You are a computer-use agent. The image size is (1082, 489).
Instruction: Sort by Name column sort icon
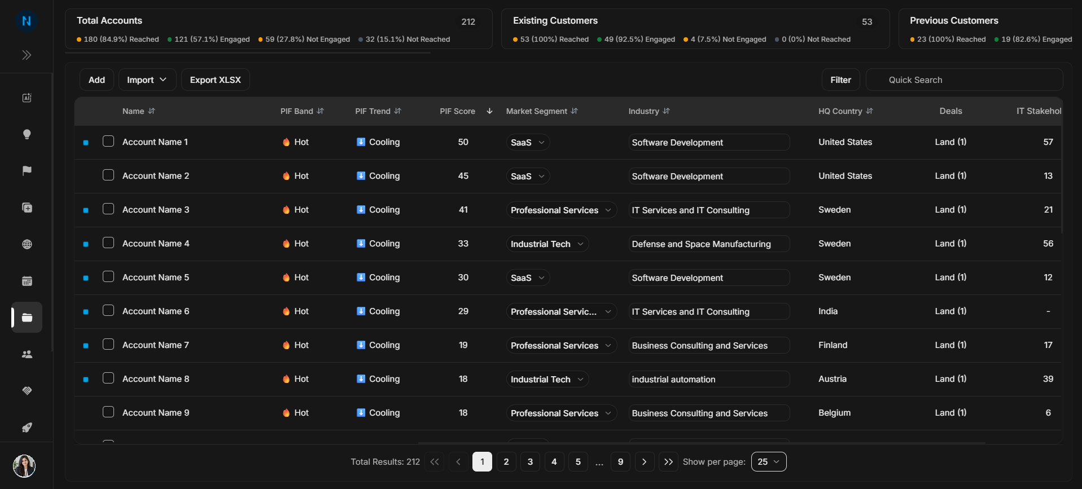tap(151, 111)
